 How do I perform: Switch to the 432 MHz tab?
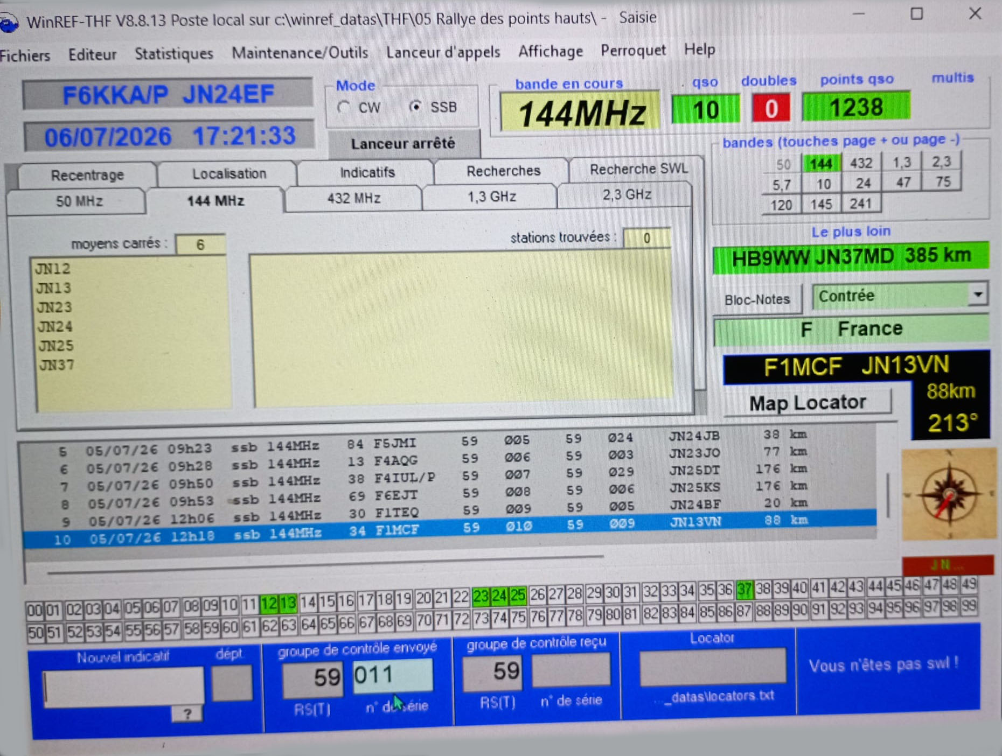coord(353,198)
